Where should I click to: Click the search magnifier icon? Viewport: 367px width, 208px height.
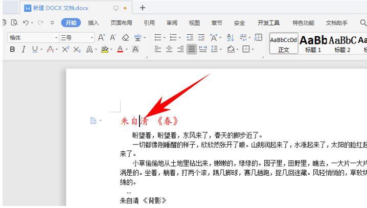(x=363, y=22)
